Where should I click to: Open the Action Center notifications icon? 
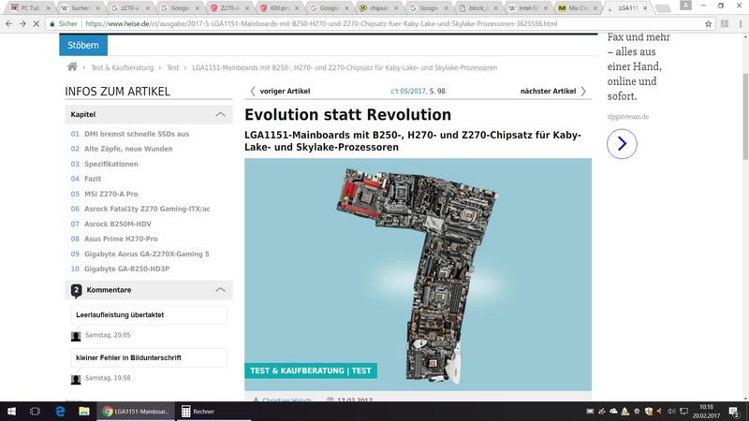point(735,411)
